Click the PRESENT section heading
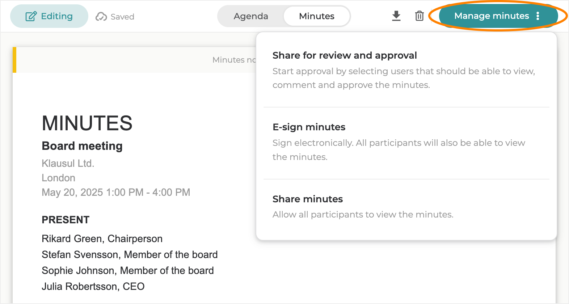Image resolution: width=569 pixels, height=304 pixels. 66,220
